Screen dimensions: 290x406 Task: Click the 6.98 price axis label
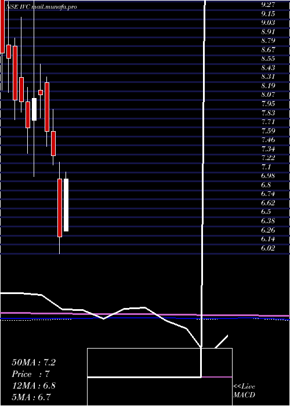pyautogui.click(x=268, y=176)
